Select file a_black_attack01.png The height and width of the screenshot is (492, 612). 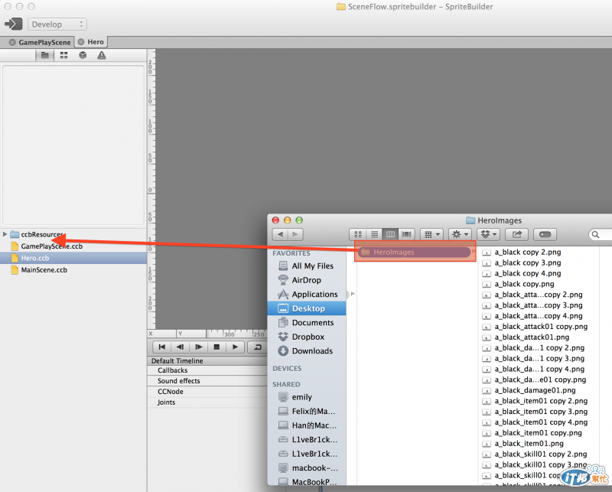[532, 337]
